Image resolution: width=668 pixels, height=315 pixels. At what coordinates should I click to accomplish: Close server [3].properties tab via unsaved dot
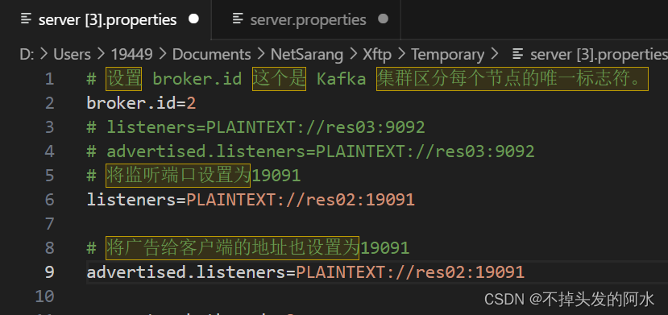tap(194, 19)
